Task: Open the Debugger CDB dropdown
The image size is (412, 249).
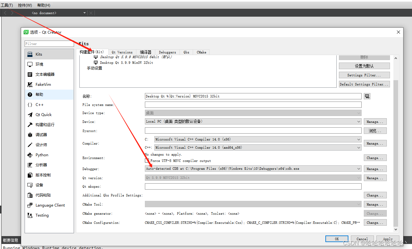Action: 253,169
